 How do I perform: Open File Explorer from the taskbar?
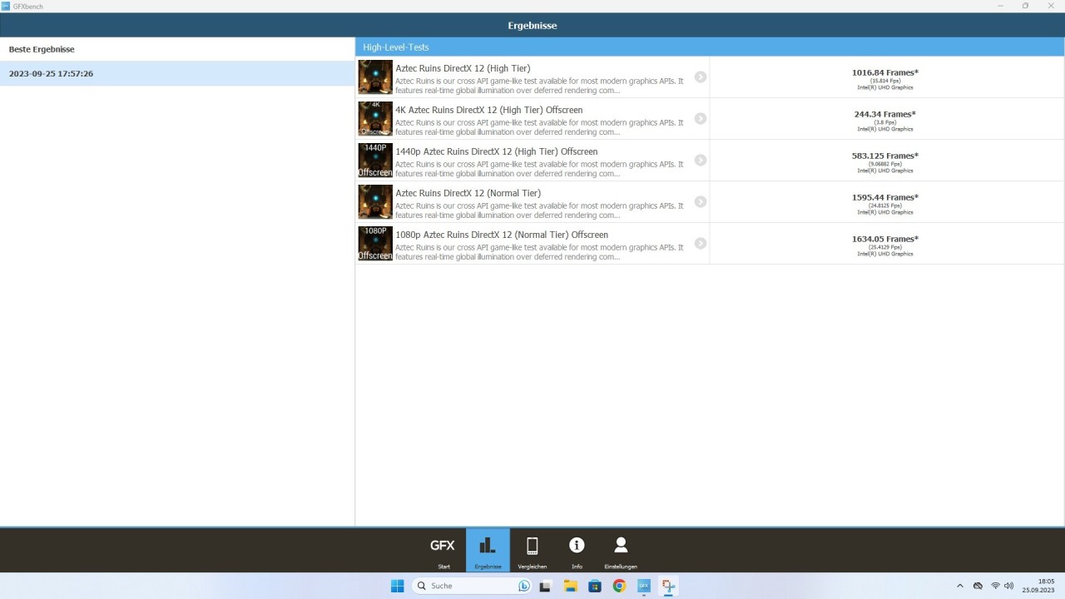570,586
